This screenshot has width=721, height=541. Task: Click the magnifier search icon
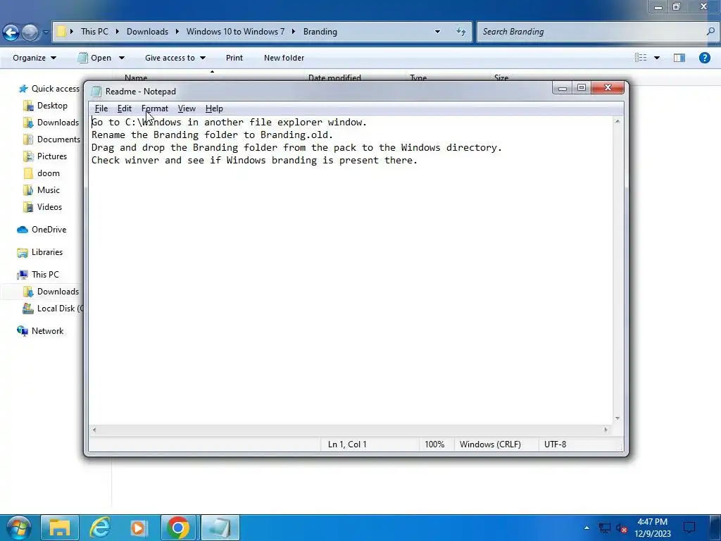[x=710, y=32]
